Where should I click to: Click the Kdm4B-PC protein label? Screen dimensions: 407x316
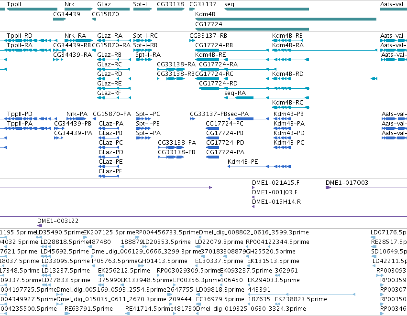pyautogui.click(x=289, y=143)
